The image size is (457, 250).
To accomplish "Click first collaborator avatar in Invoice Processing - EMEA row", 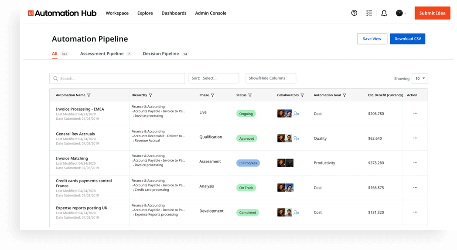I will pos(281,114).
